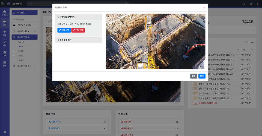Focus the top search field
This screenshot has height=136, width=262.
pos(78,4)
